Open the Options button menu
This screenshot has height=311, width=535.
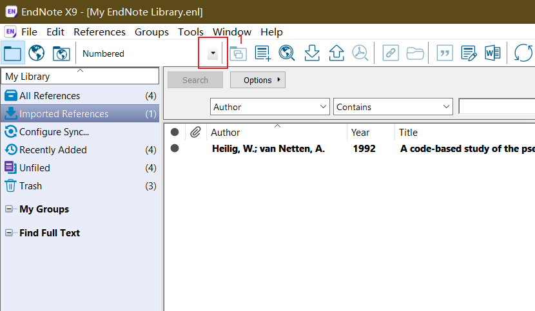click(x=258, y=80)
